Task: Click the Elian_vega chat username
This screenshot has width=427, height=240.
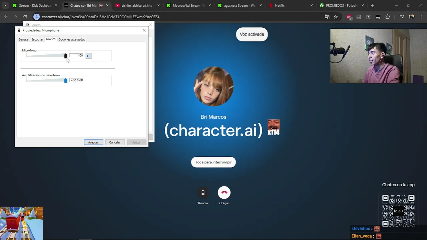Action: point(362,236)
